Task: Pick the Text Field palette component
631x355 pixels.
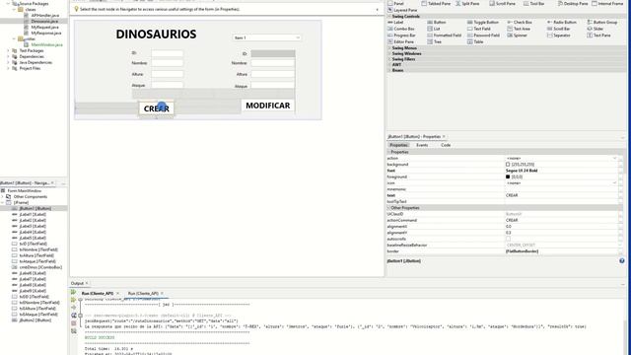Action: (x=479, y=29)
